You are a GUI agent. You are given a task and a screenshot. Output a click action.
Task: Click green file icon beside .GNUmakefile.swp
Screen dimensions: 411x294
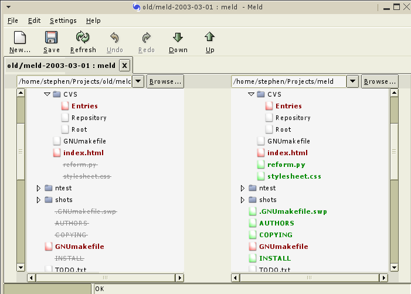click(x=253, y=211)
